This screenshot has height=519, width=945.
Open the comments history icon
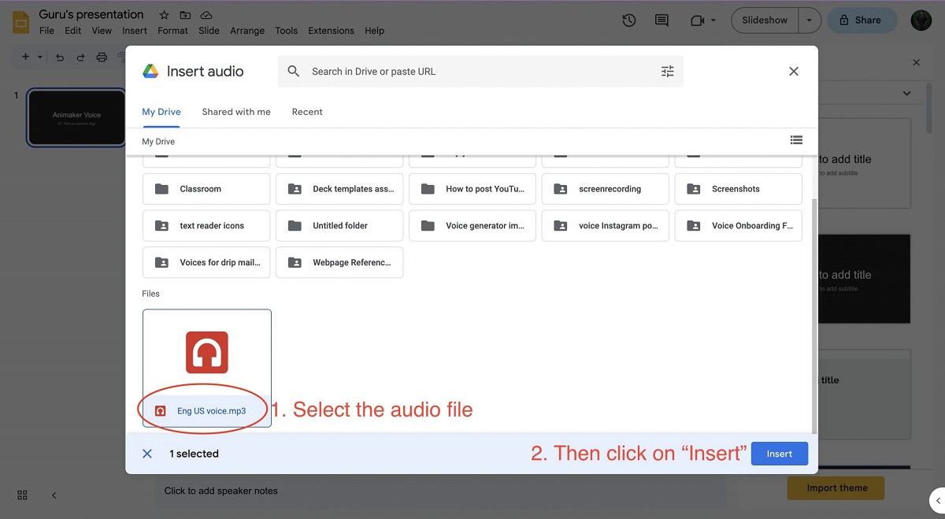coord(661,20)
